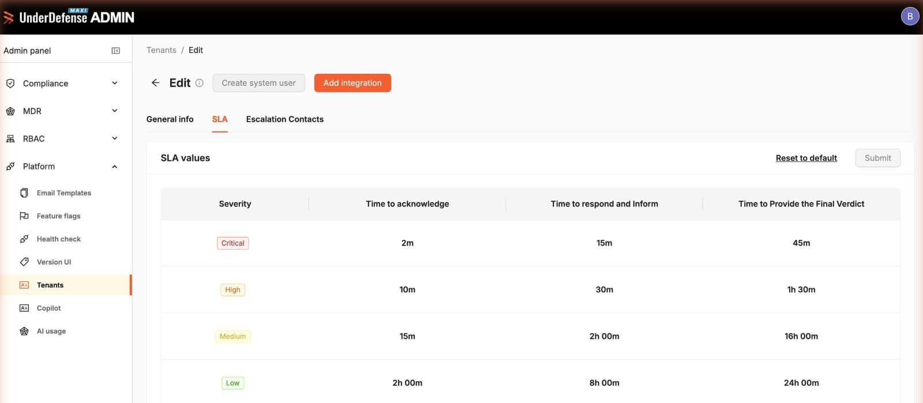Click the Feature flags flag icon

24,216
